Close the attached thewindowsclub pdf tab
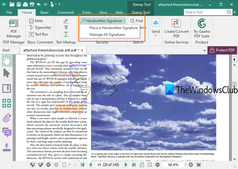This screenshot has width=238, height=169. tap(82, 50)
